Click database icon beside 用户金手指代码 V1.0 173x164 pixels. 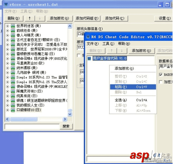pyautogui.click(x=89, y=58)
